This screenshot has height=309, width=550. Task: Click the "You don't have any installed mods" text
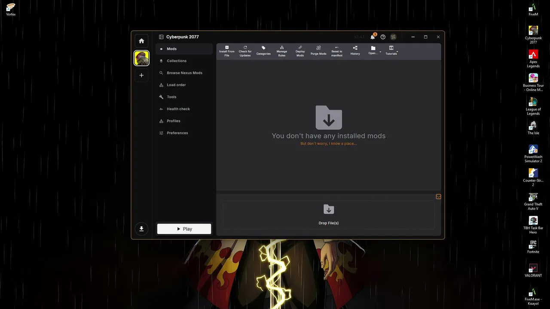click(329, 136)
